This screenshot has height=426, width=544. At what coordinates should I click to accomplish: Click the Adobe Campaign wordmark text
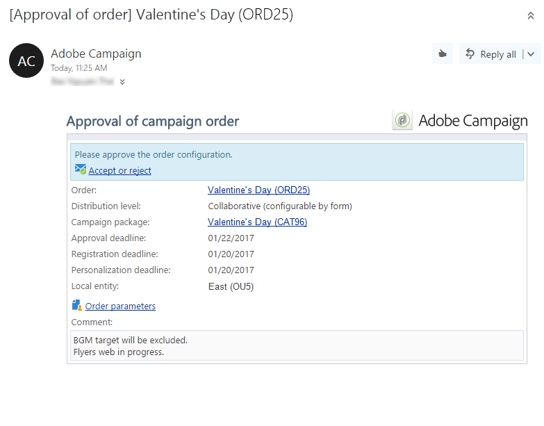tap(472, 121)
